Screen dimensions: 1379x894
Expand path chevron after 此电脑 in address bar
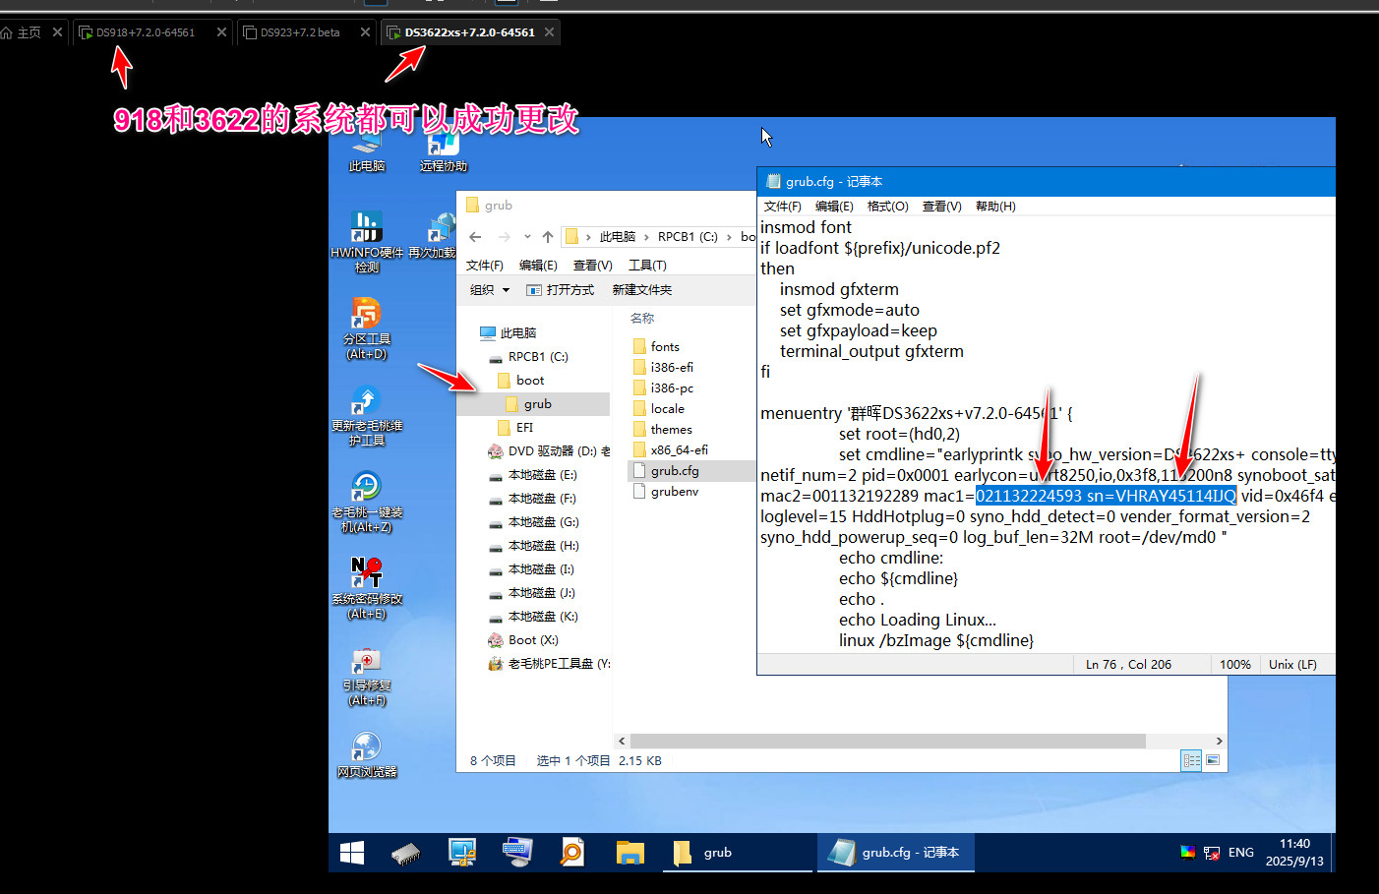[647, 237]
